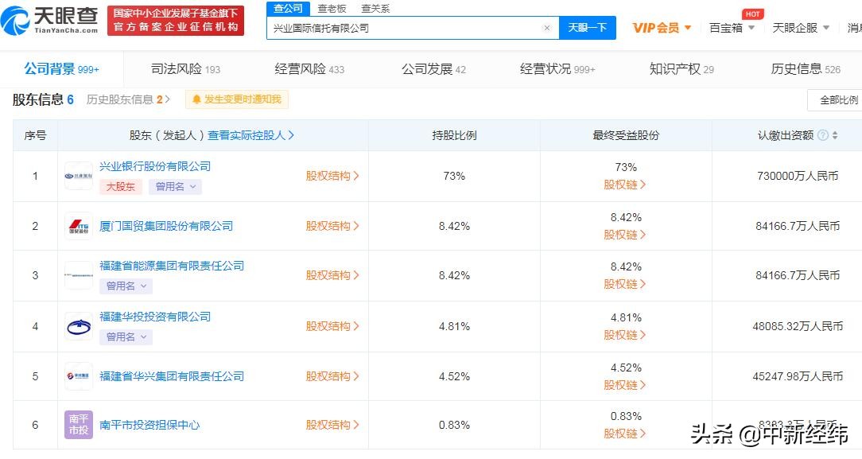
Task: Open the 福建华投投资 logo thumbnail
Action: click(x=79, y=326)
